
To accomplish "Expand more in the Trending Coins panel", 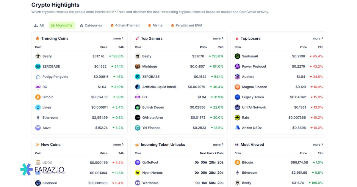I will point(118,39).
